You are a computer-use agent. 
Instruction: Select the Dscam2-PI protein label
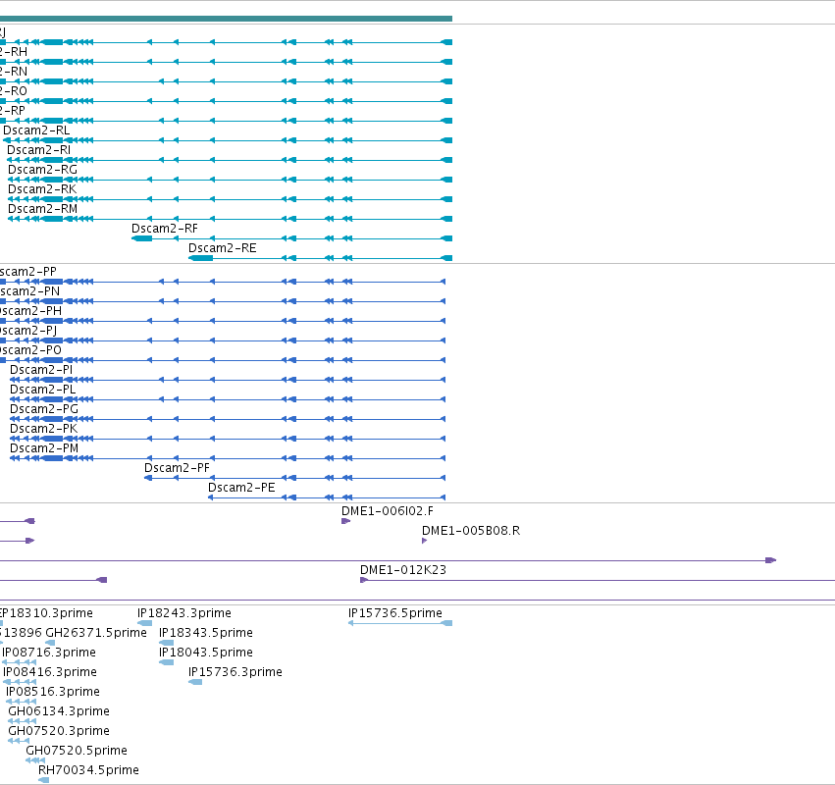[41, 370]
